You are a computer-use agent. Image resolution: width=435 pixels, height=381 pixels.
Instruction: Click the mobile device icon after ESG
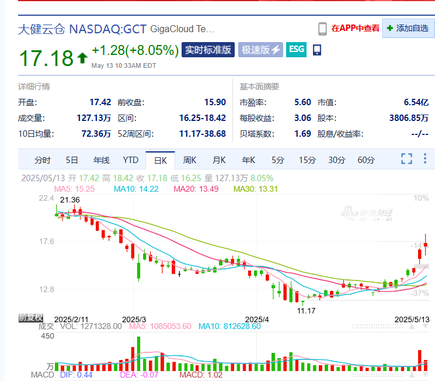pyautogui.click(x=317, y=50)
